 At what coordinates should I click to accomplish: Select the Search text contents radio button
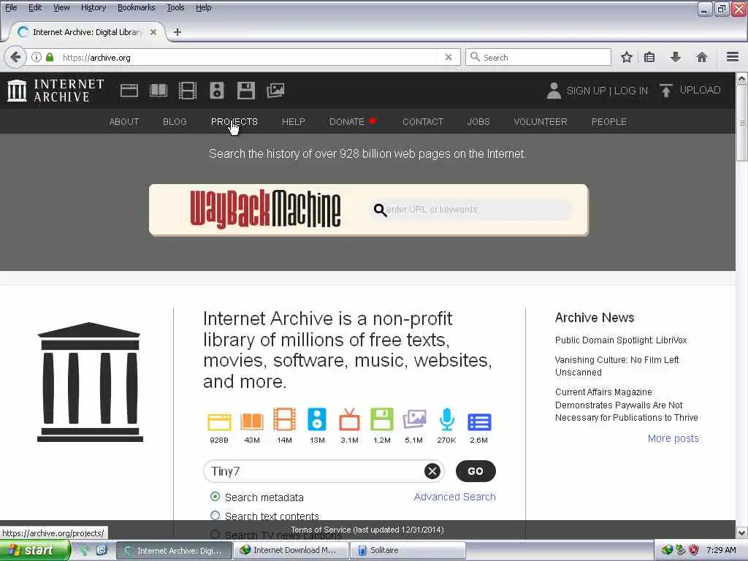point(215,516)
